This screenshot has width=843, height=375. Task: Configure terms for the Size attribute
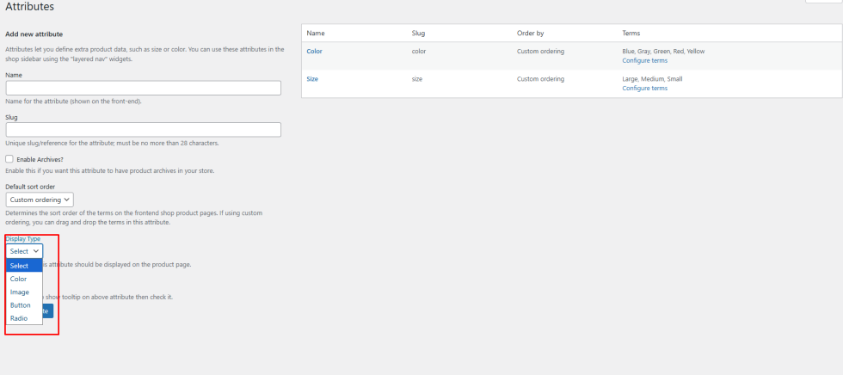644,89
